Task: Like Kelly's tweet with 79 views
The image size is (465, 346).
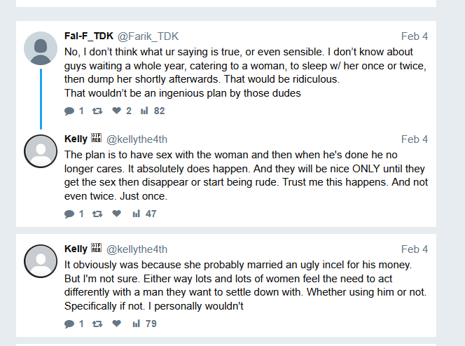Action: point(117,324)
